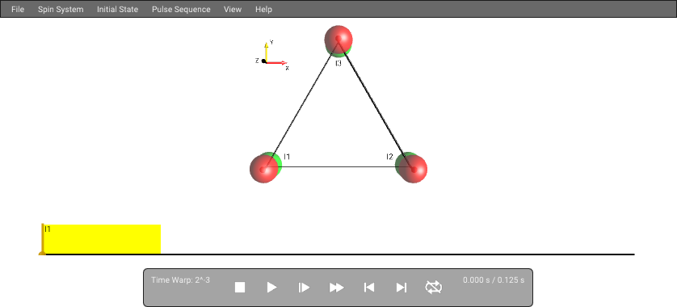
Task: Open the Initial State menu
Action: pos(117,9)
